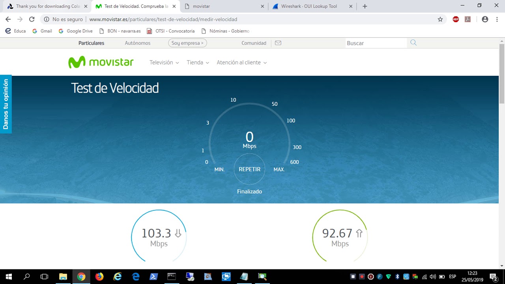Click the search magnifier icon
505x284 pixels.
coord(413,43)
